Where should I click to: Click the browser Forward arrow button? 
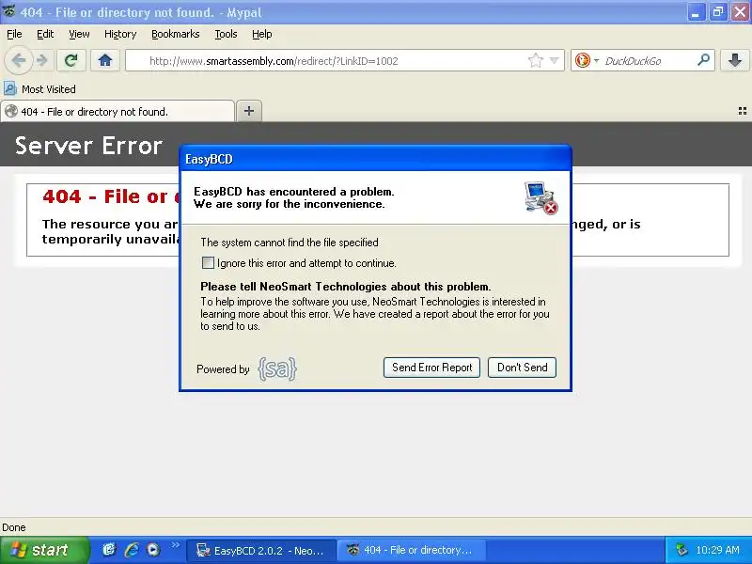42,60
